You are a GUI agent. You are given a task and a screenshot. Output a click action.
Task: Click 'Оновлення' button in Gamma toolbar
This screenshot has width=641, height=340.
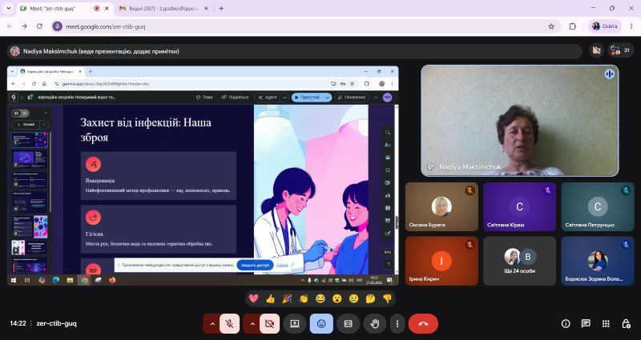[352, 98]
